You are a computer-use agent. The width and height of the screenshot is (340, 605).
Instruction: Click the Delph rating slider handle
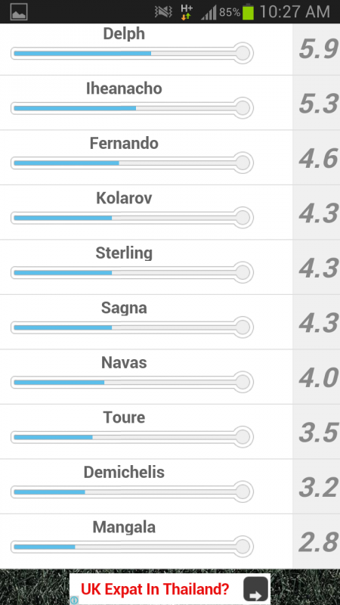coord(243,53)
